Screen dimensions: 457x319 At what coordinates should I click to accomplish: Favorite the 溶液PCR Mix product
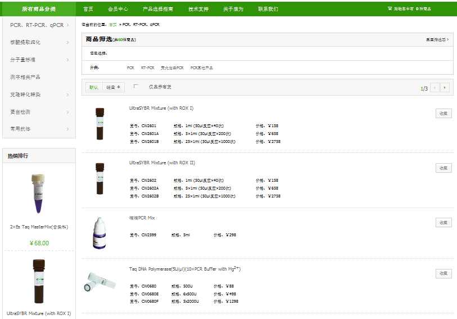pyautogui.click(x=444, y=222)
